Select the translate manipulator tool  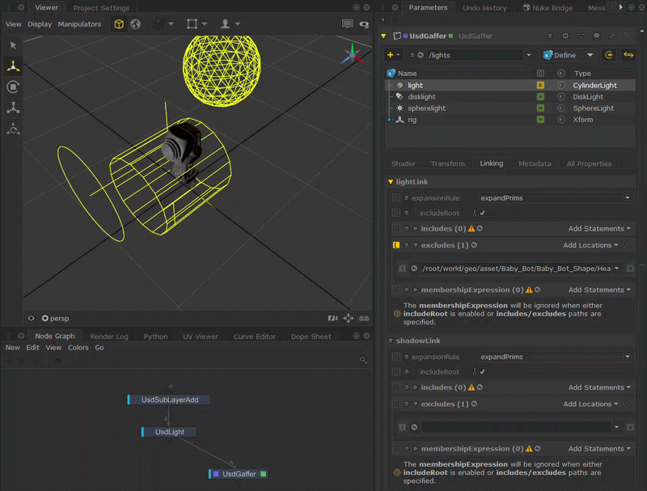tap(13, 66)
